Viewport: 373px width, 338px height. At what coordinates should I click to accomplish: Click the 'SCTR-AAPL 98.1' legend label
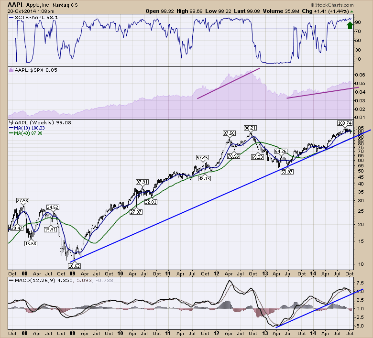(36, 17)
